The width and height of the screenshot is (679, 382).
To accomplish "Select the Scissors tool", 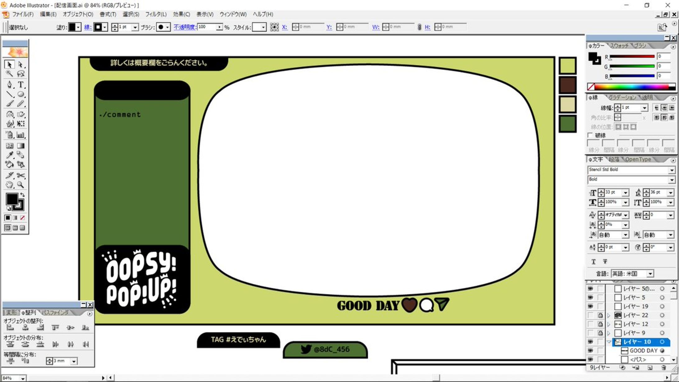I will pos(21,175).
